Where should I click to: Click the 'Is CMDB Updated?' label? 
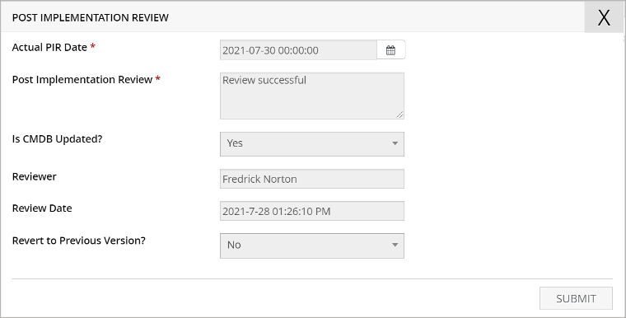[57, 139]
